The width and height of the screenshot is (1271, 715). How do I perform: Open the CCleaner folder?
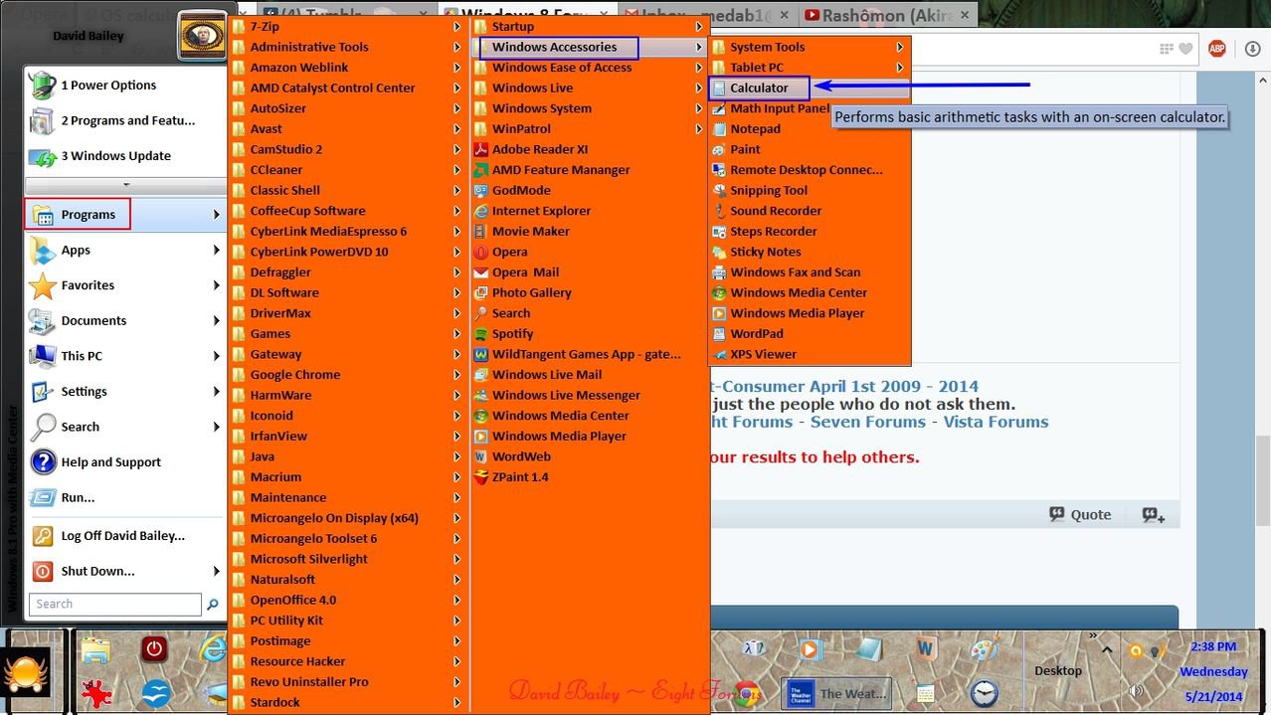(275, 170)
